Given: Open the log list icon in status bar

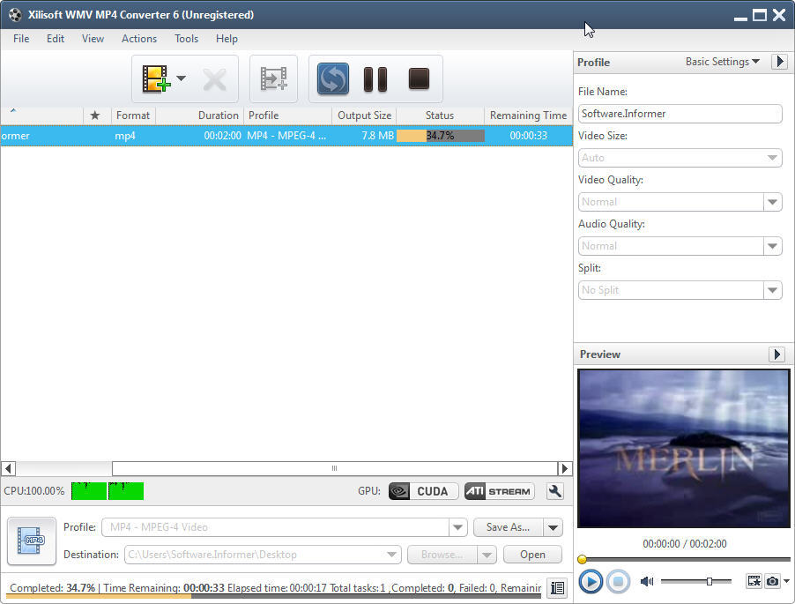Looking at the screenshot, I should pos(557,588).
